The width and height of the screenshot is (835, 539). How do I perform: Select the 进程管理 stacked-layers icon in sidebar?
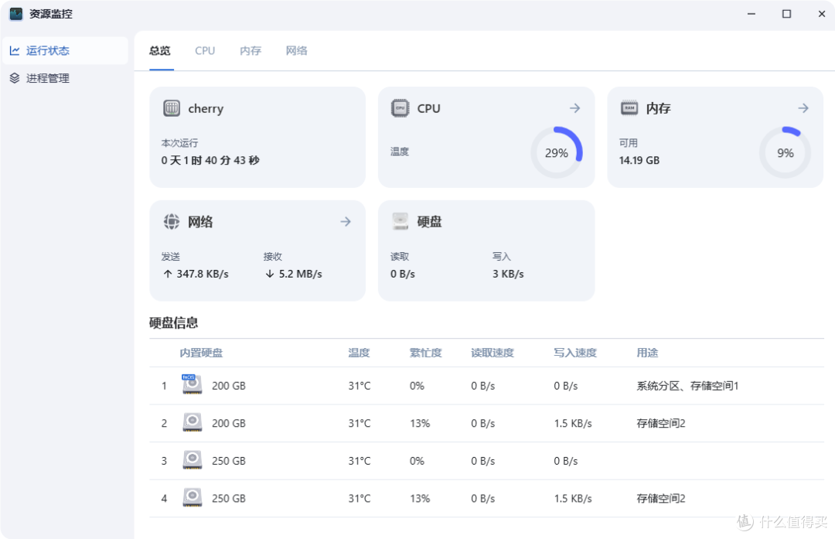15,78
